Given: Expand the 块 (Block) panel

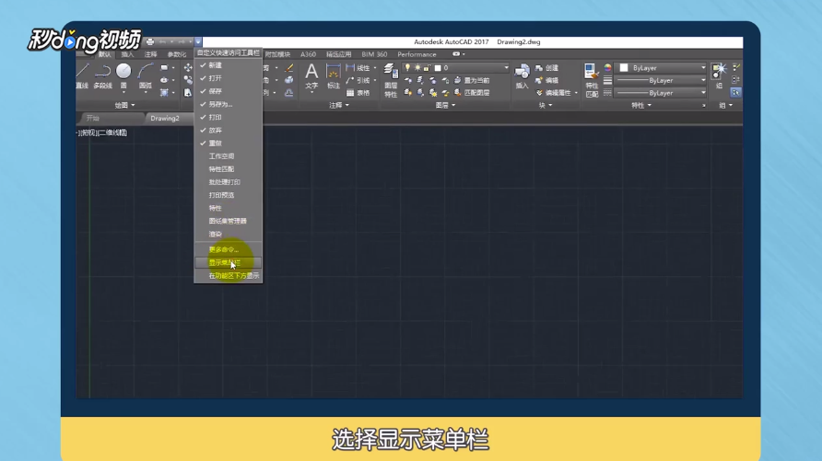Looking at the screenshot, I should (546, 105).
